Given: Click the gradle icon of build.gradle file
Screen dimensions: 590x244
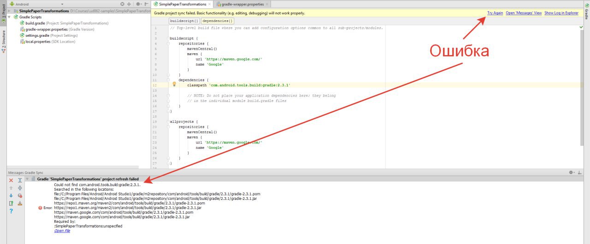Looking at the screenshot, I should coord(22,23).
